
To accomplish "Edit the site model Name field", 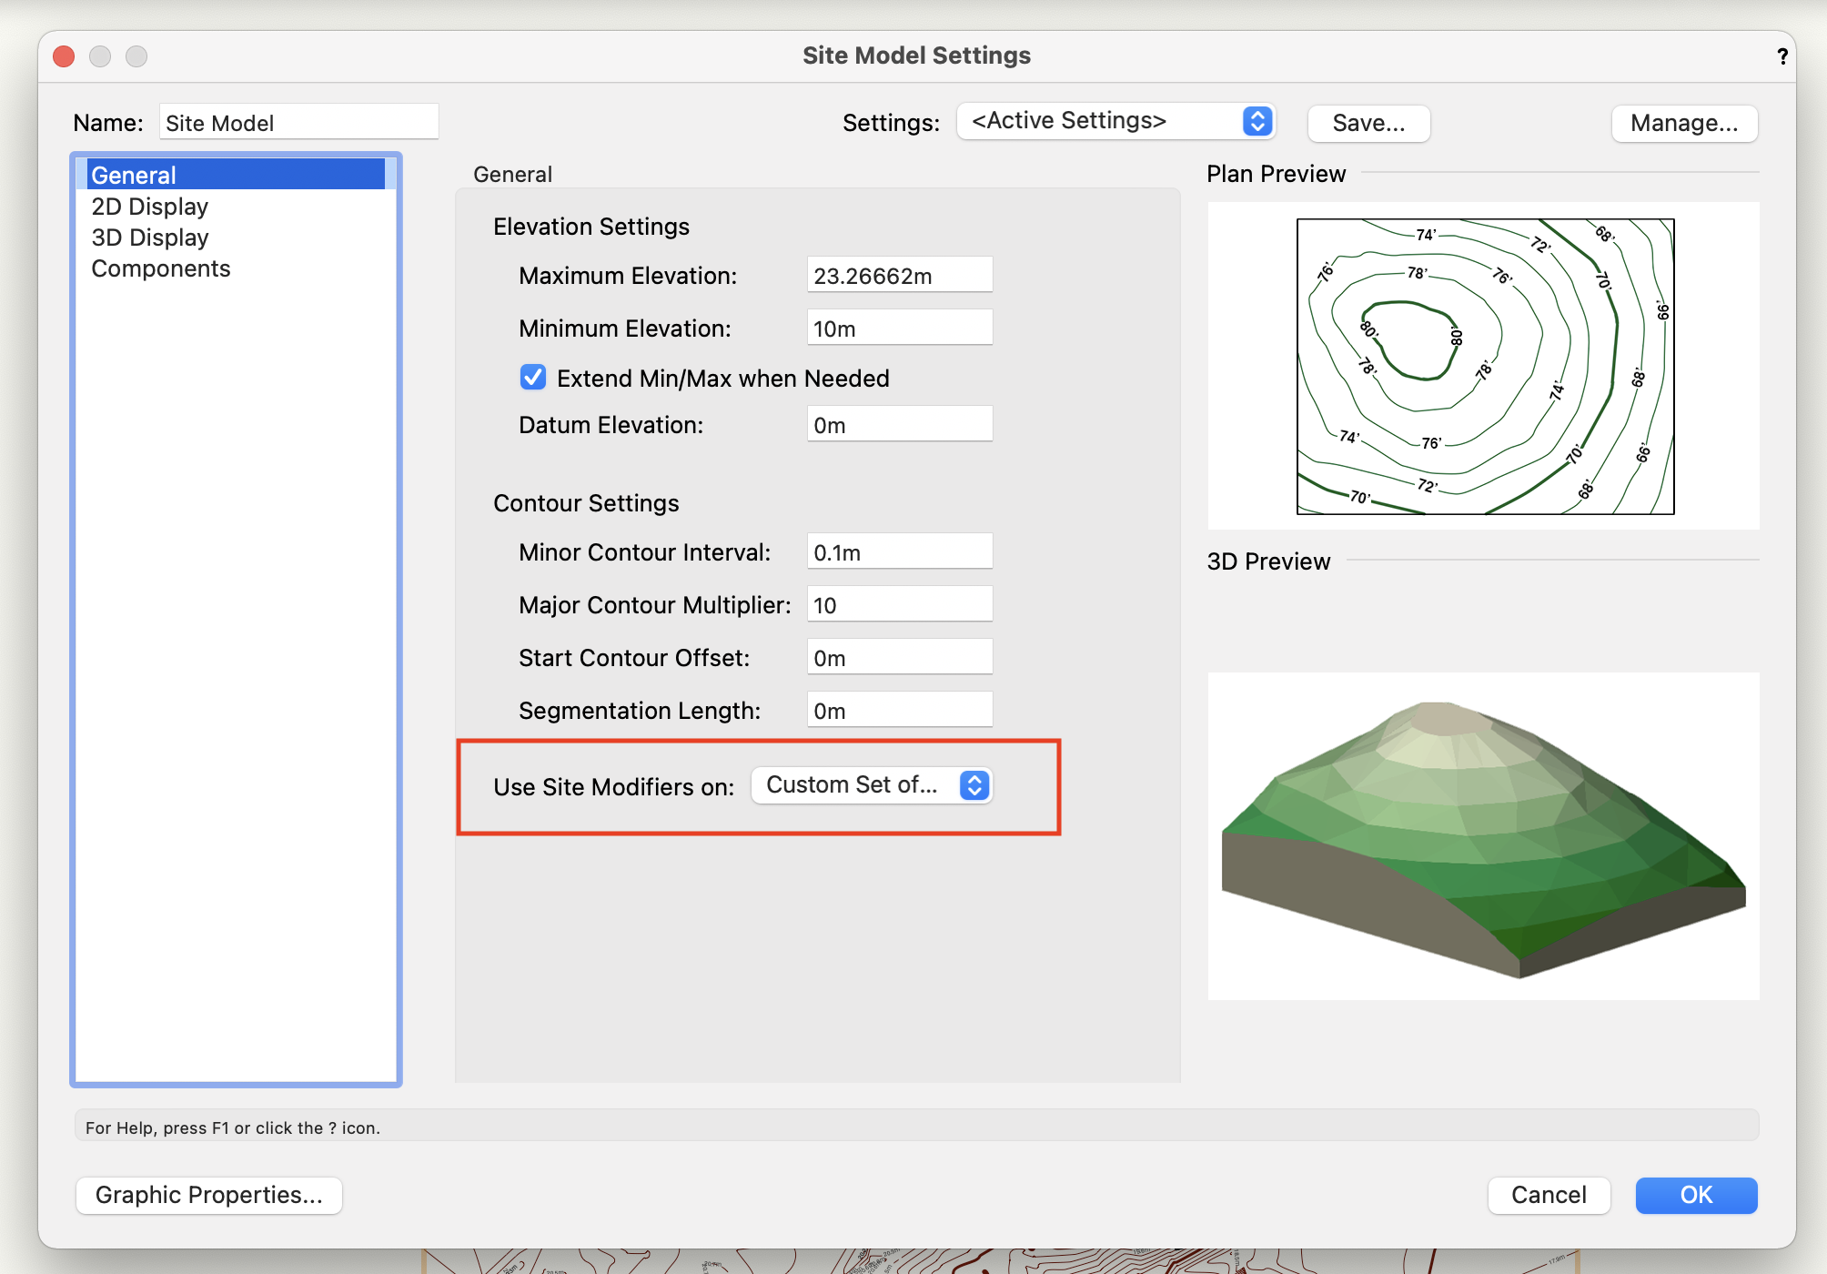I will pyautogui.click(x=298, y=121).
